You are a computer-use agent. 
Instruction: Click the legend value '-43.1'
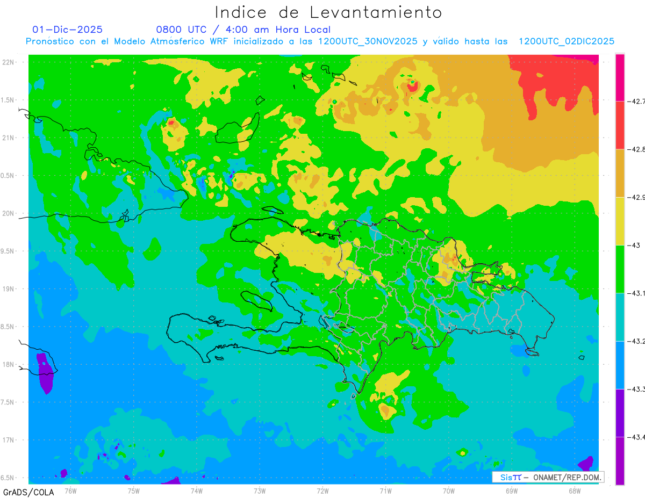pyautogui.click(x=636, y=293)
